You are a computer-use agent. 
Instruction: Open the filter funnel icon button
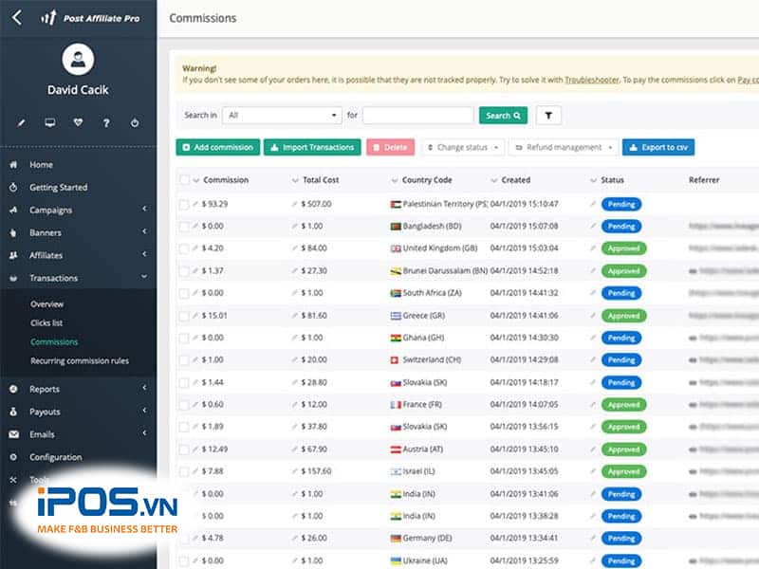click(x=548, y=116)
